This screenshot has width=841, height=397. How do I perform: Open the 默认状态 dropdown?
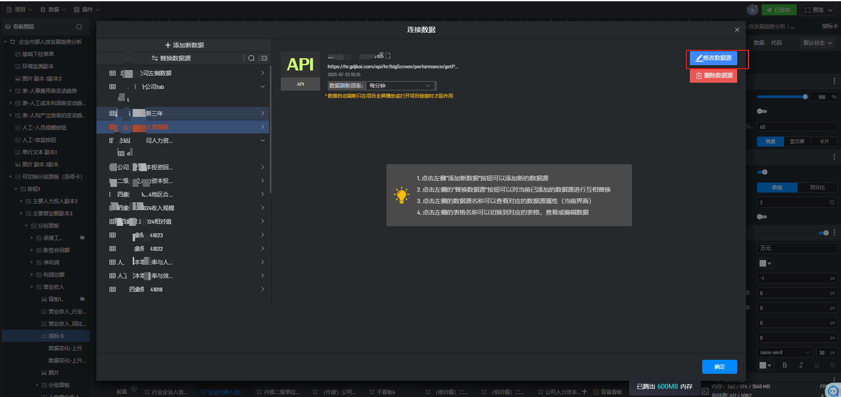pos(817,43)
